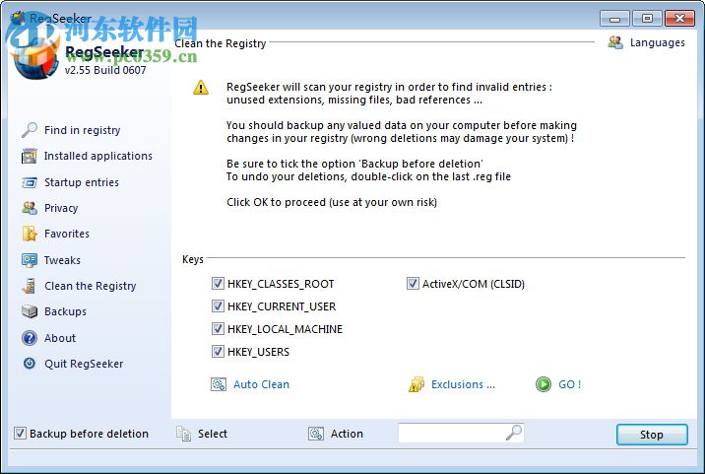The image size is (705, 474).
Task: Select Clean the Registry in sidebar
Action: point(90,286)
